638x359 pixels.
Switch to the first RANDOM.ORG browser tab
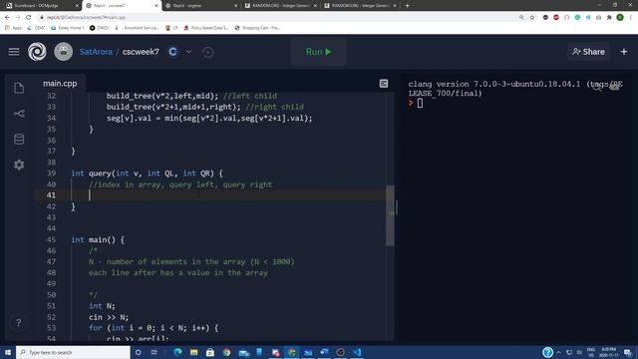click(280, 6)
